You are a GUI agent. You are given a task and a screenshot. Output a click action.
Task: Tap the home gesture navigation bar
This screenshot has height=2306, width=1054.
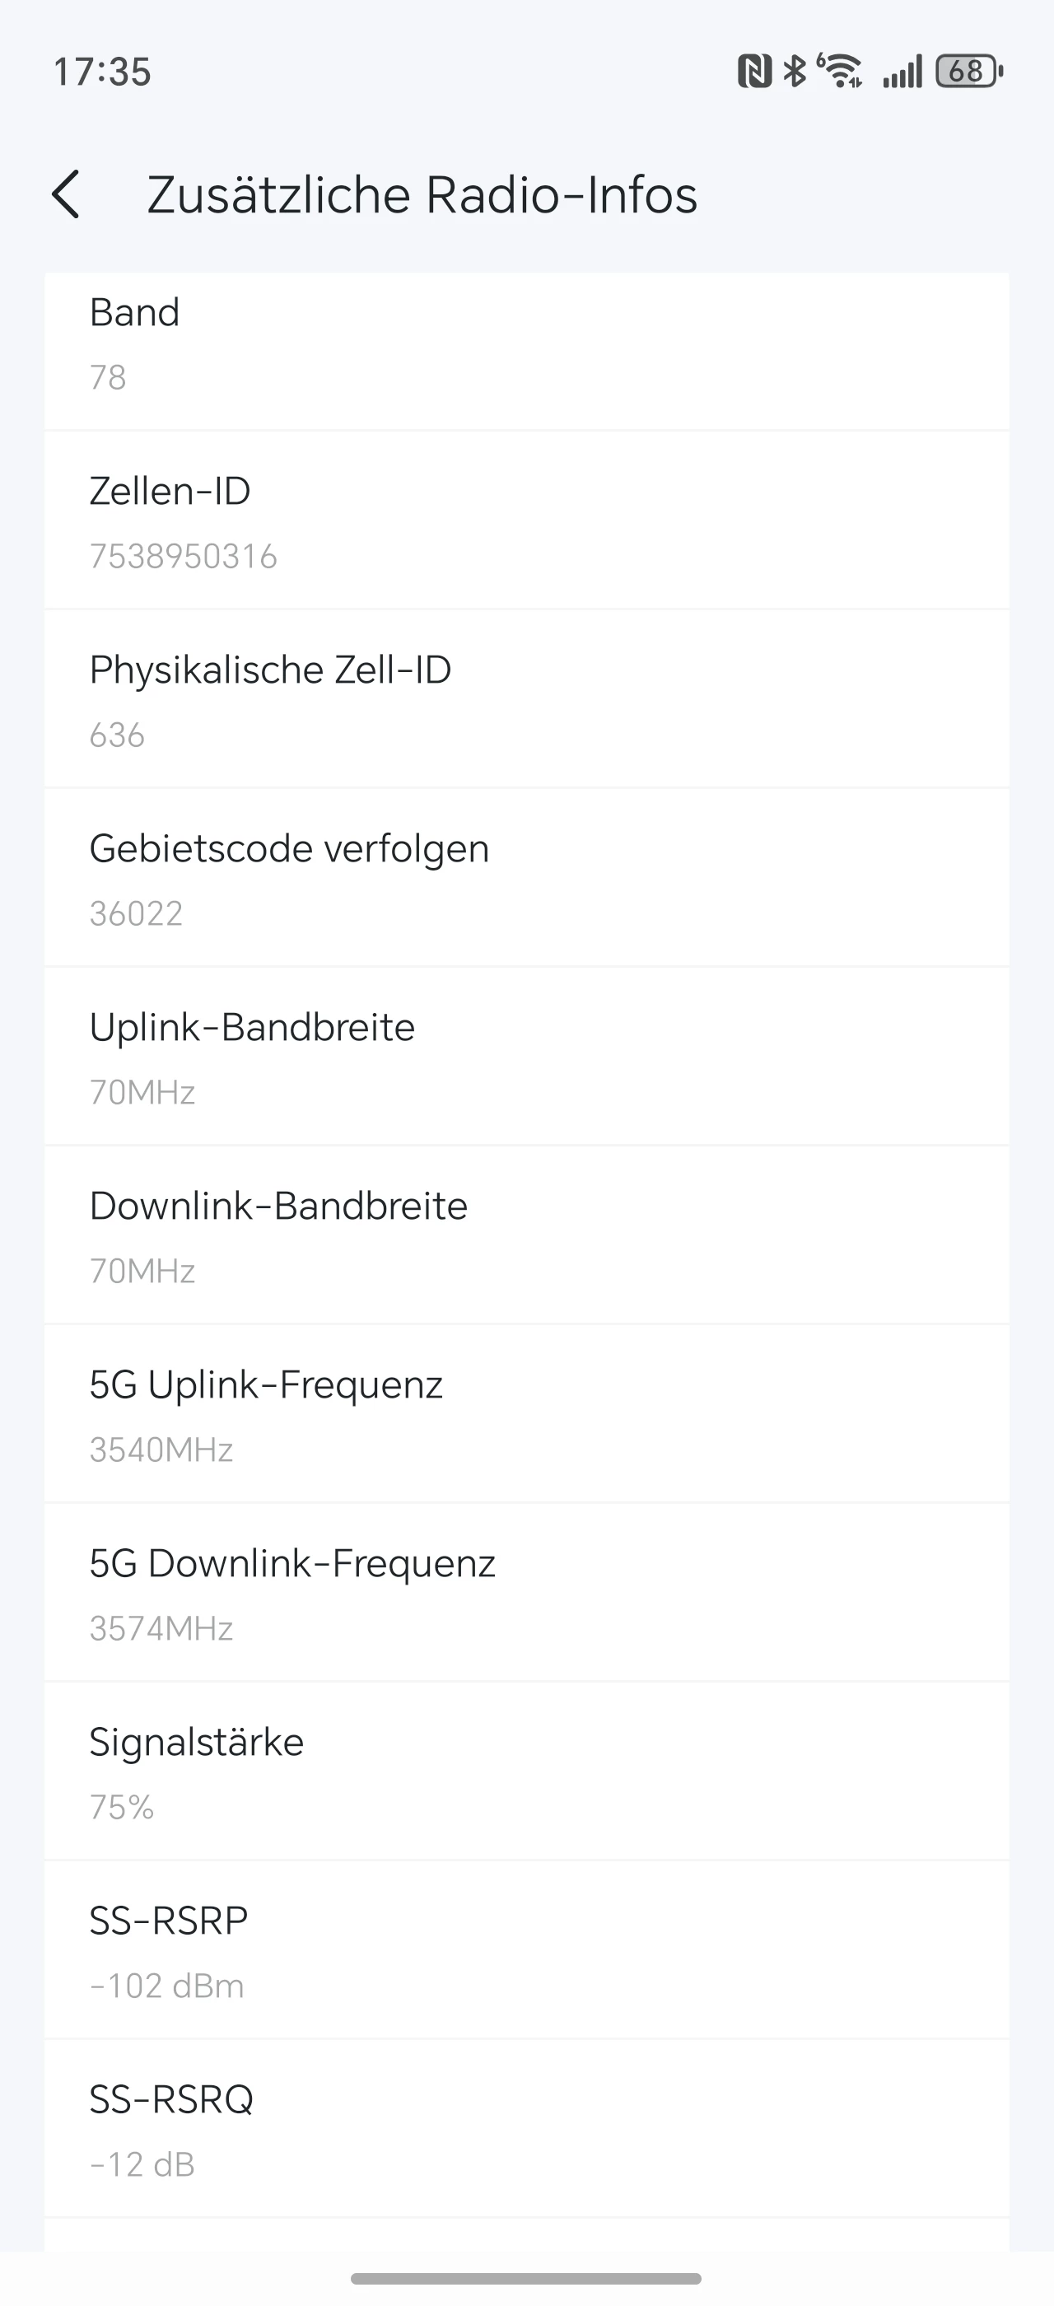point(526,2278)
